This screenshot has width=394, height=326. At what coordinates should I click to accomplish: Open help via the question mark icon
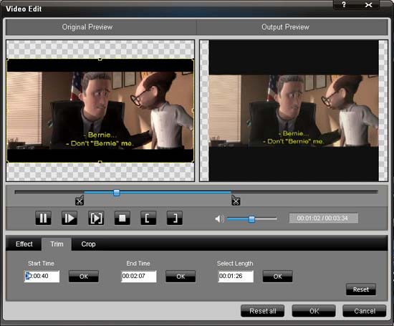[344, 4]
